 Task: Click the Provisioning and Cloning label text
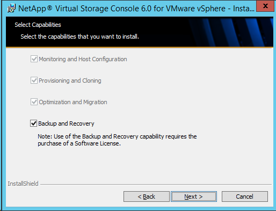(70, 81)
